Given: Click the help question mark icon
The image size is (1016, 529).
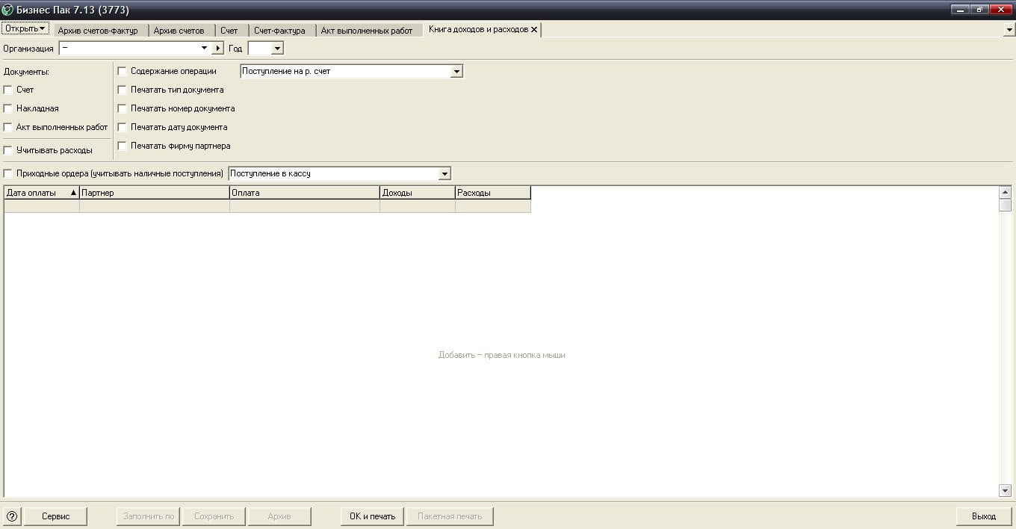Looking at the screenshot, I should pos(12,516).
